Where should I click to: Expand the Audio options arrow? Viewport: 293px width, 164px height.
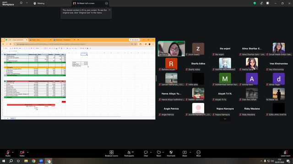click(13, 152)
